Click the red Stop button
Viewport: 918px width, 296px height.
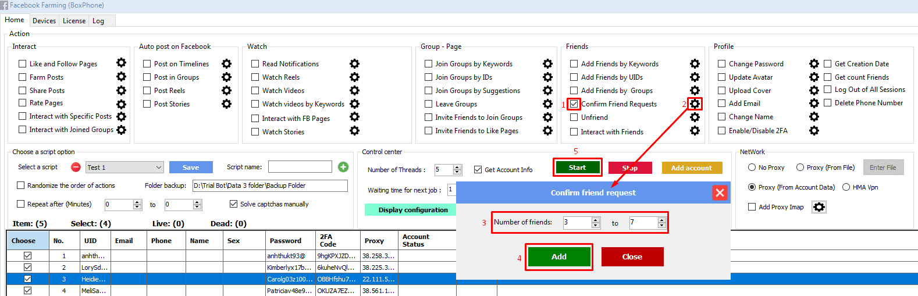(630, 168)
